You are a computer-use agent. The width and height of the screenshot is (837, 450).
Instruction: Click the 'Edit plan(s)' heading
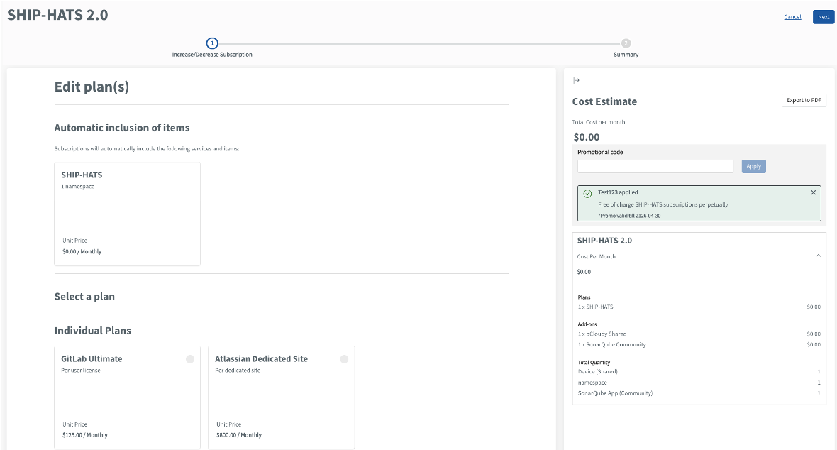click(x=92, y=87)
